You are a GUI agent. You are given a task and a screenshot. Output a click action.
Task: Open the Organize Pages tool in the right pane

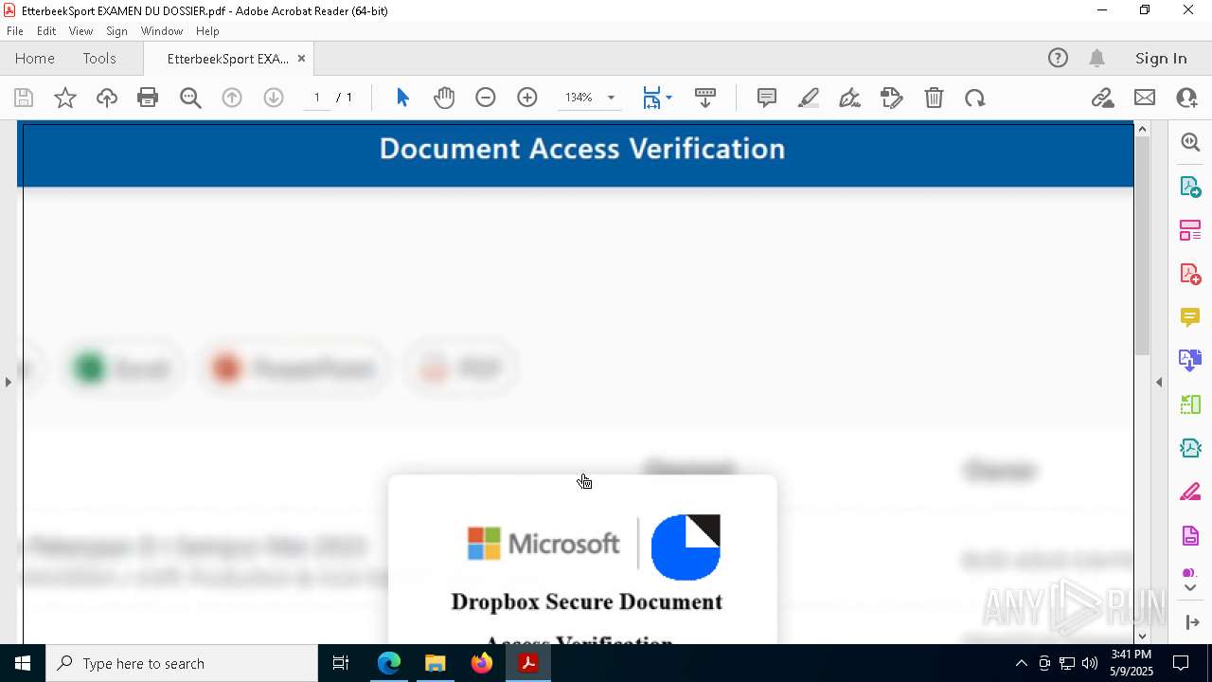[1190, 230]
